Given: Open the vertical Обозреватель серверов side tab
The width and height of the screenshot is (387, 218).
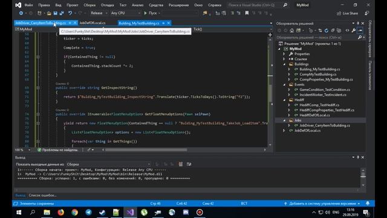Looking at the screenshot, I should pyautogui.click(x=370, y=39).
